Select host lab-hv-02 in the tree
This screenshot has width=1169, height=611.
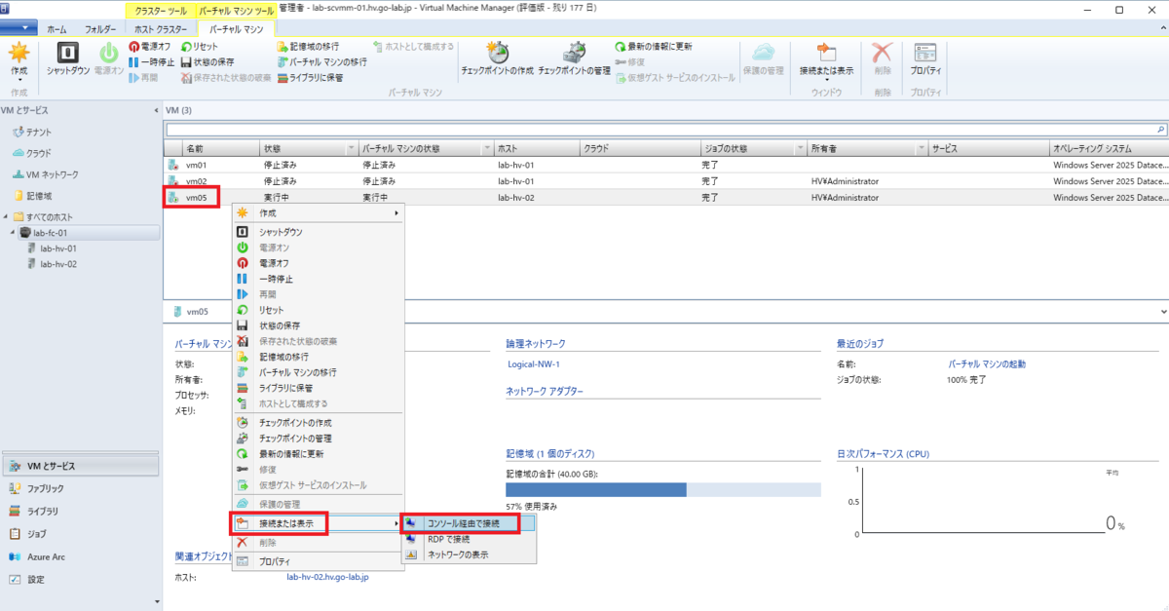point(51,264)
